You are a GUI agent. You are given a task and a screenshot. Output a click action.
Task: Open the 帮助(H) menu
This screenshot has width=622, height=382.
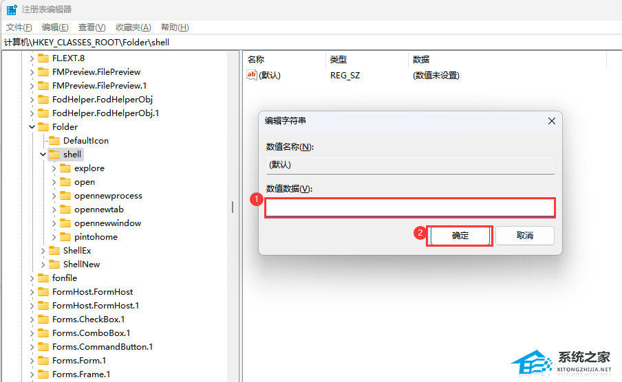(175, 27)
